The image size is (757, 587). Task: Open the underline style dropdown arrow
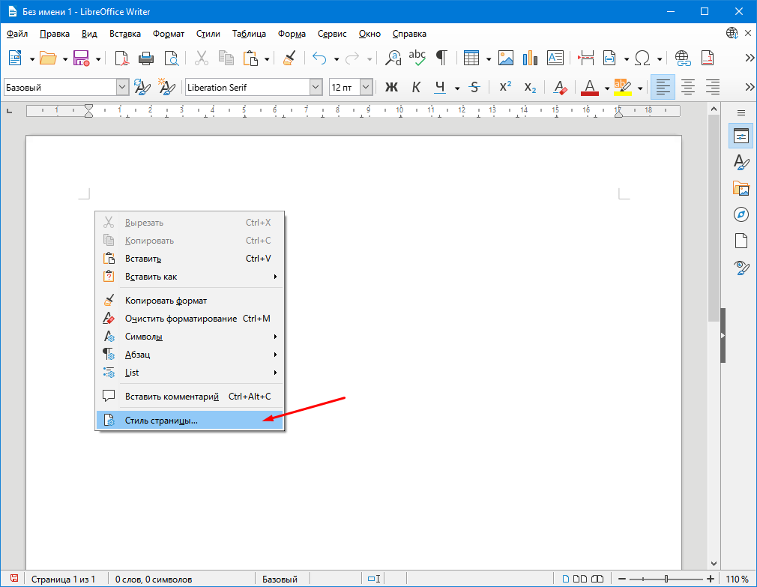tap(457, 88)
